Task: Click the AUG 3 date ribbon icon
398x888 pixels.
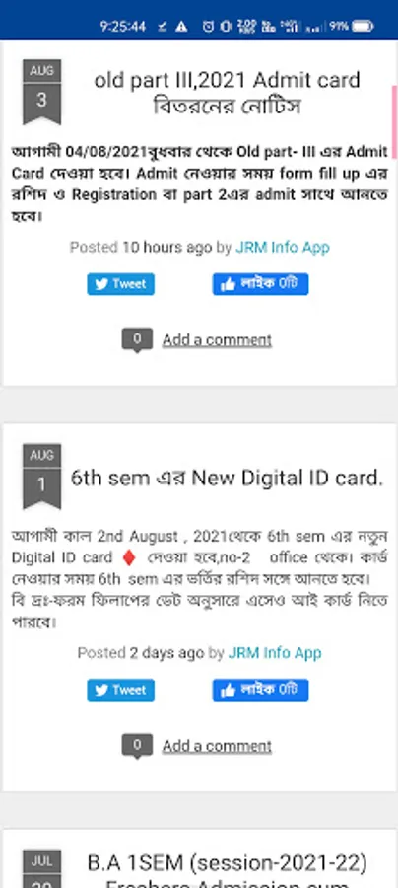Action: [41, 92]
